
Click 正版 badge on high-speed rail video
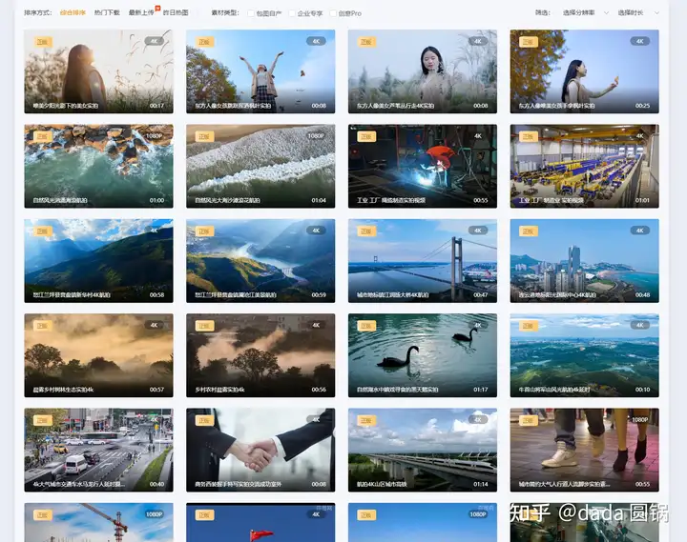coord(366,420)
